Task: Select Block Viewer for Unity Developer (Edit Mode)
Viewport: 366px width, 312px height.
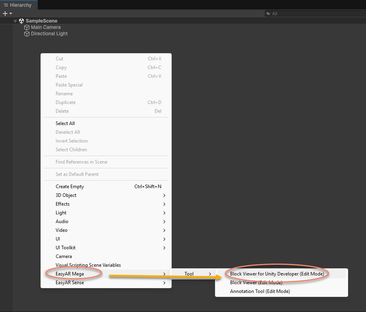Action: click(277, 273)
